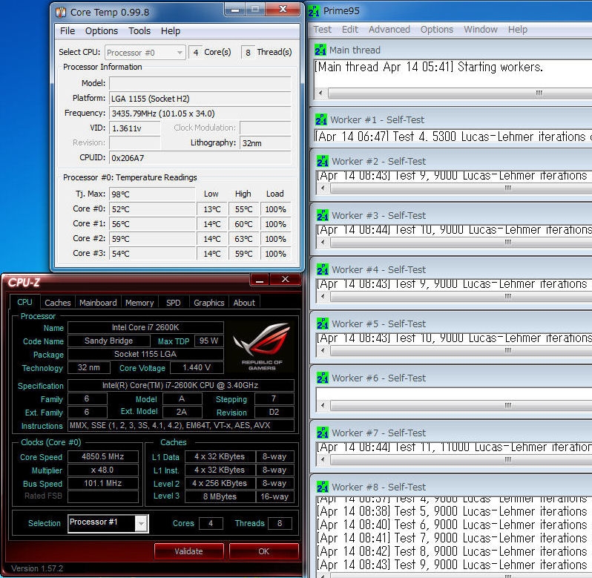Open the Processor #1 selection dropdown in CPU-Z
This screenshot has height=578, width=592.
click(108, 523)
